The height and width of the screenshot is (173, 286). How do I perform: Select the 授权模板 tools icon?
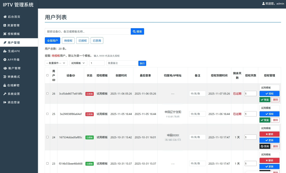[x=4, y=34]
